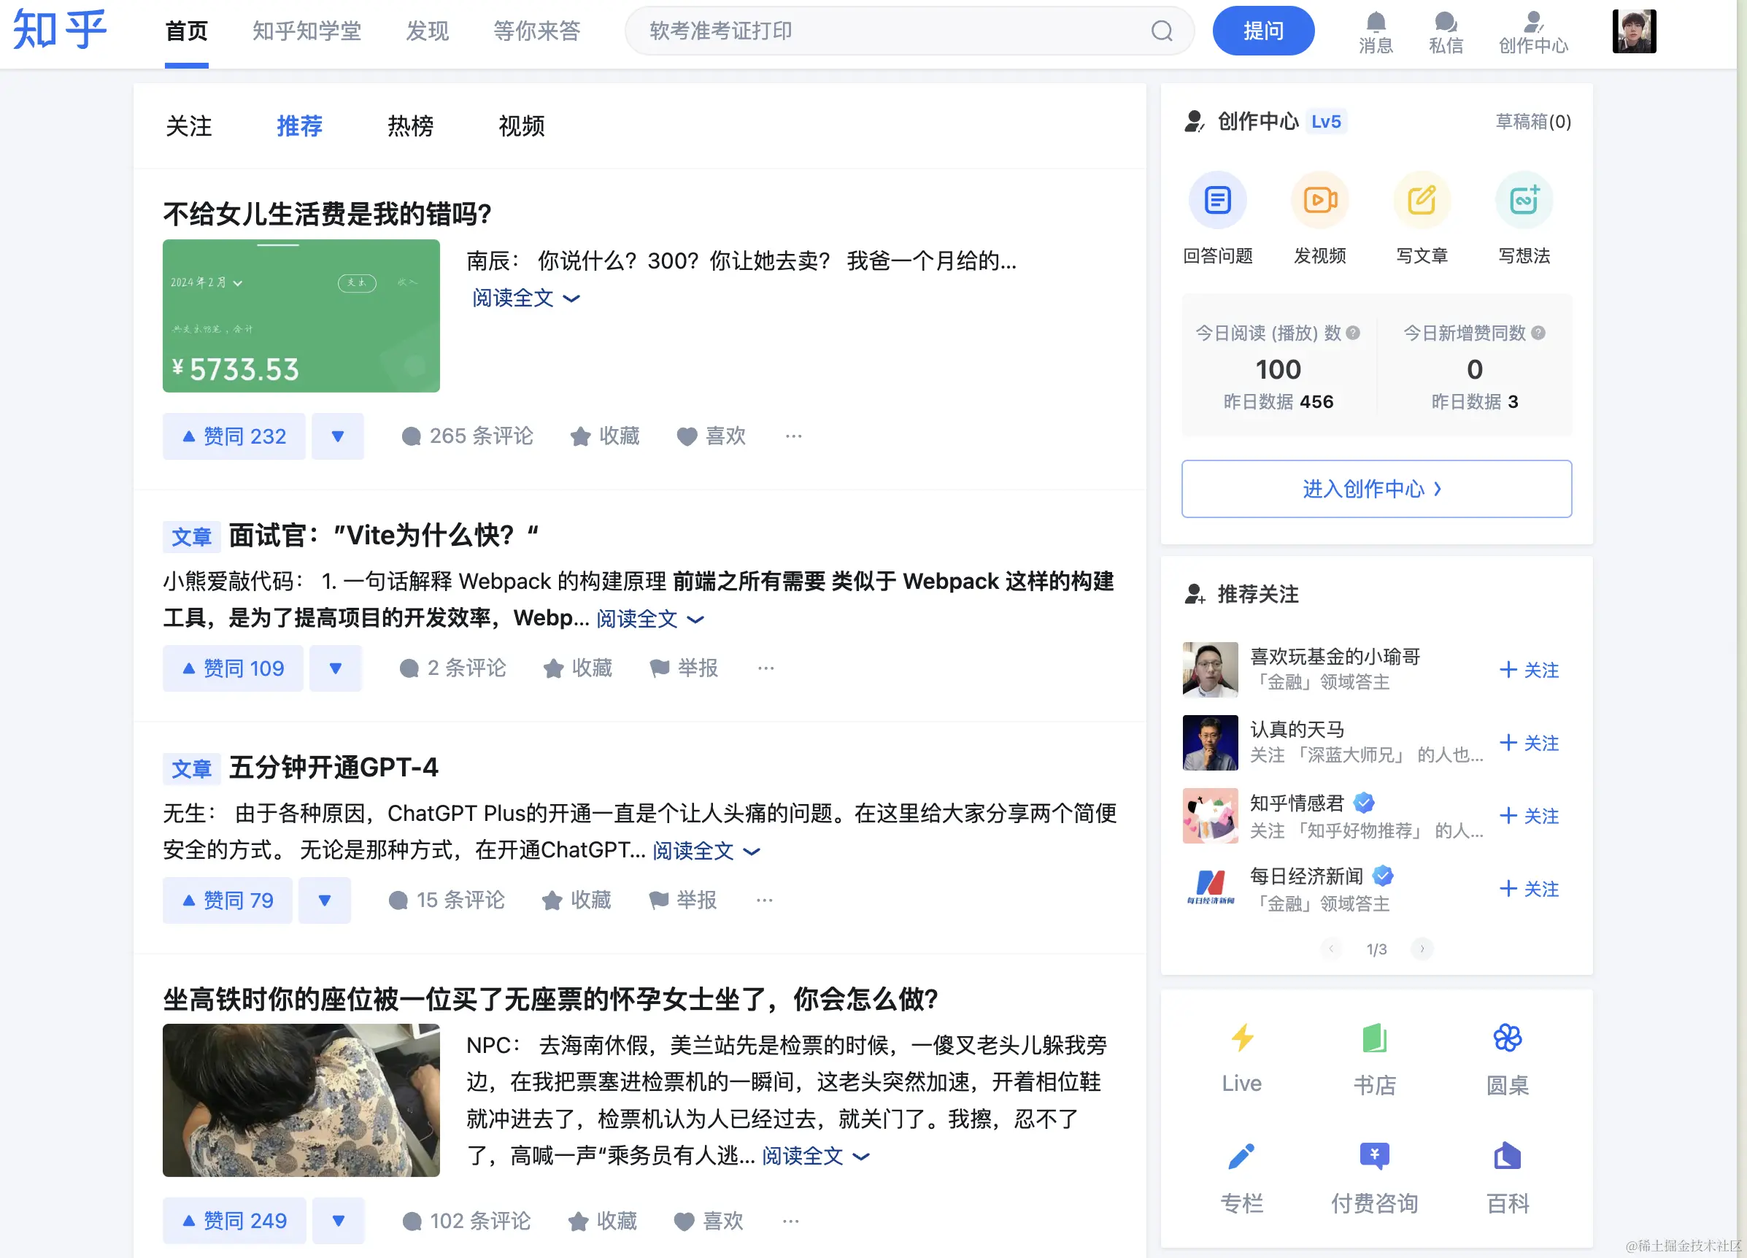Image resolution: width=1747 pixels, height=1258 pixels.
Task: Open 私信 private messages
Action: point(1446,32)
